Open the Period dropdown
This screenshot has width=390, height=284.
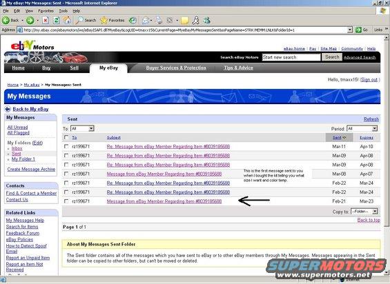pyautogui.click(x=362, y=128)
